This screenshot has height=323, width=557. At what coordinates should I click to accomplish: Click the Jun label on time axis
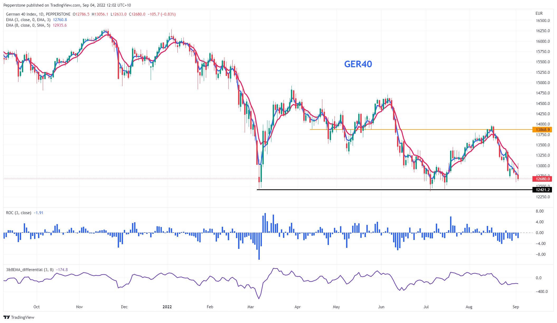coord(381,307)
